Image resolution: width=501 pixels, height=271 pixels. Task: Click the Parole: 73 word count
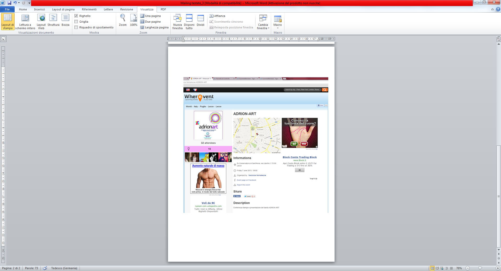(32, 268)
